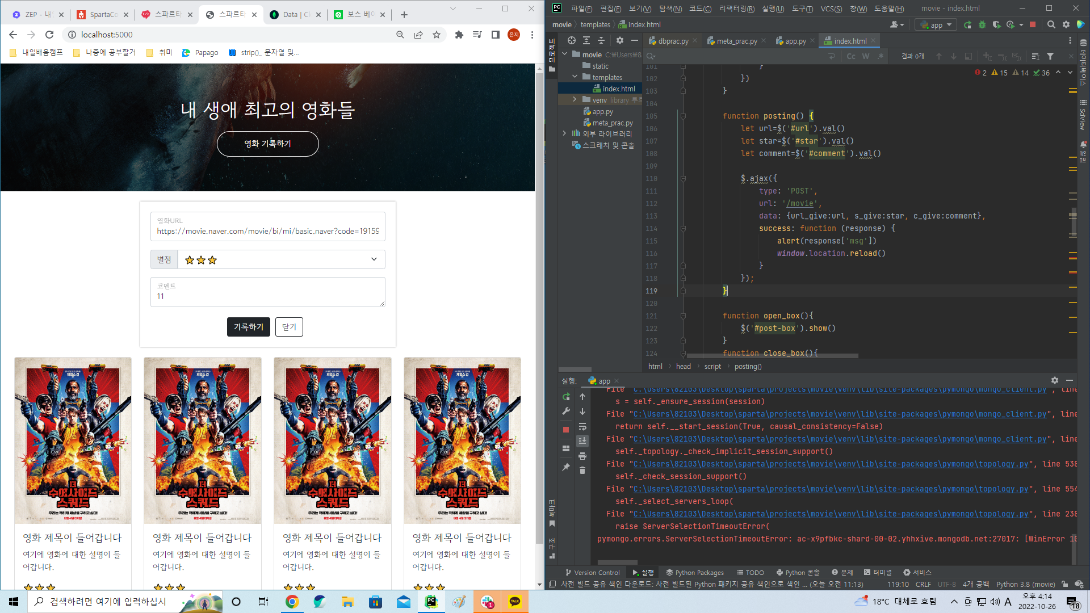Click the black 기록하기 submit button
The width and height of the screenshot is (1090, 613).
click(249, 327)
